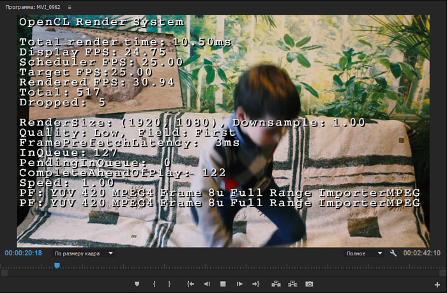Open the Button Editor plus icon
This screenshot has width=447, height=293.
pos(437,285)
